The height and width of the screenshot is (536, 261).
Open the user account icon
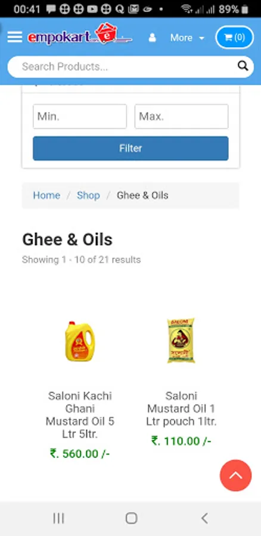pos(152,38)
